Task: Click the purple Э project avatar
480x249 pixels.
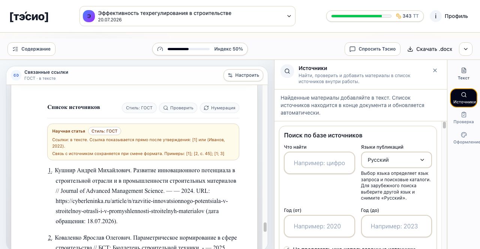Action: click(89, 16)
